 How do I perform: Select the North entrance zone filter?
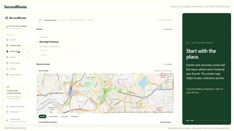click(x=53, y=117)
